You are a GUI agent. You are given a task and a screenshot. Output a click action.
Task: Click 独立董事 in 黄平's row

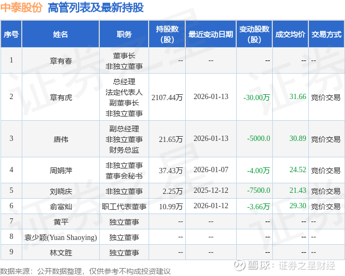[124, 222]
